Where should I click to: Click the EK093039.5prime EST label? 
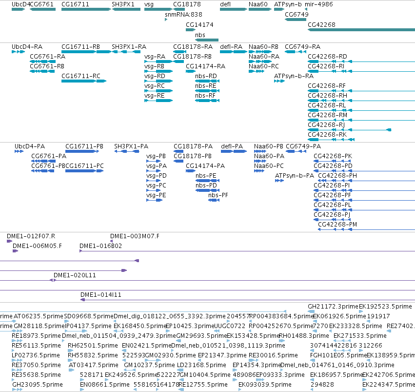coord(265,385)
